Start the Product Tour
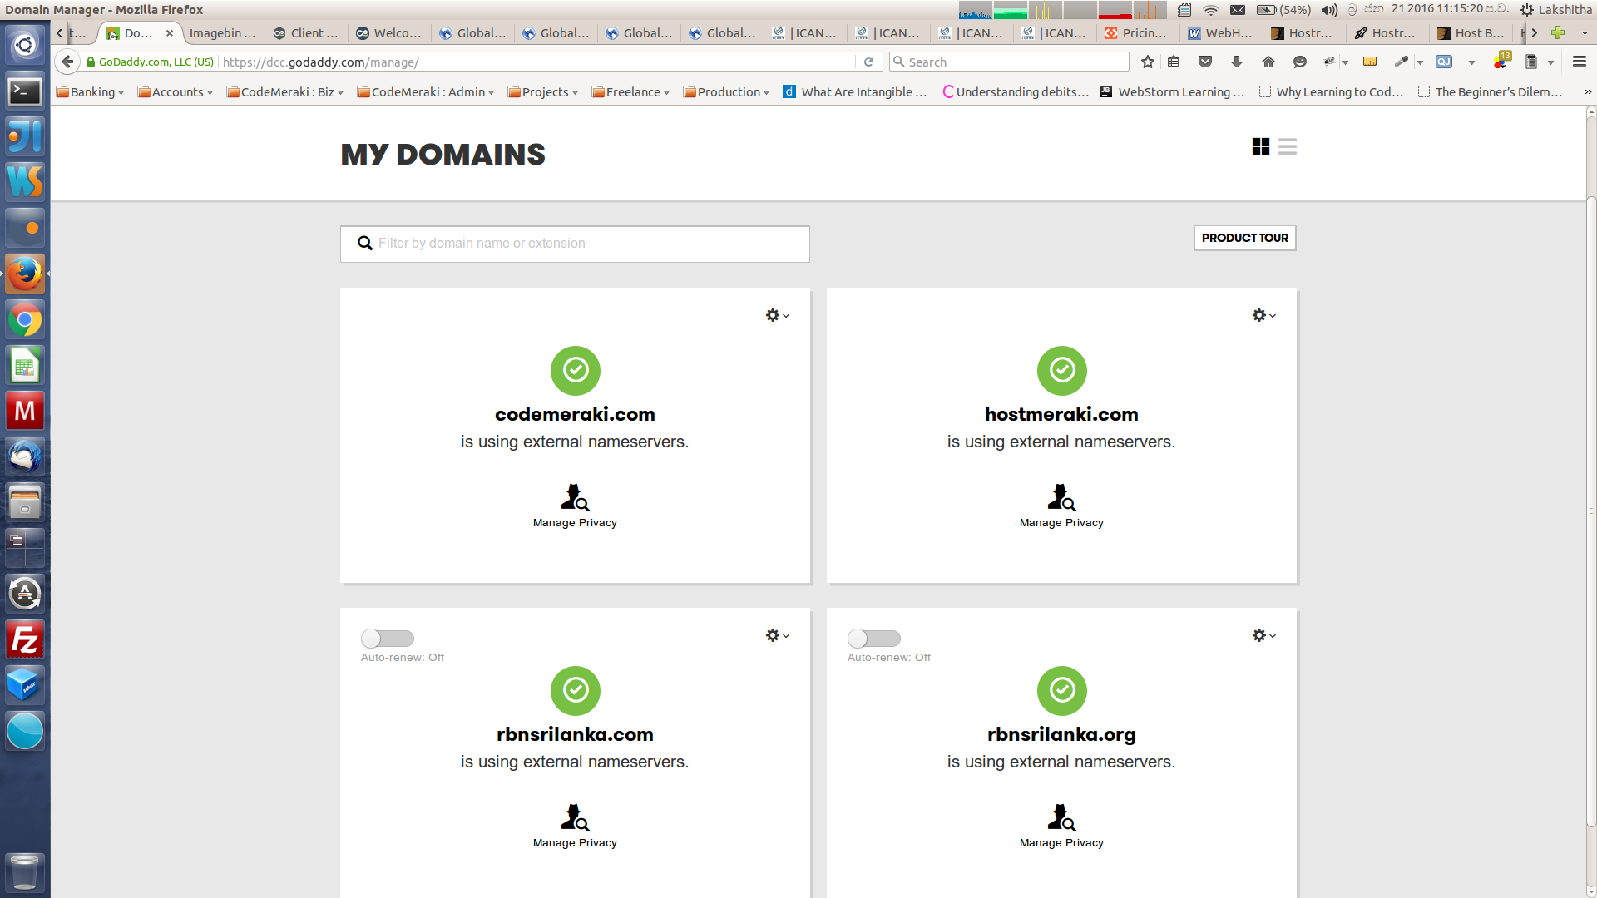This screenshot has height=898, width=1597. coord(1244,238)
